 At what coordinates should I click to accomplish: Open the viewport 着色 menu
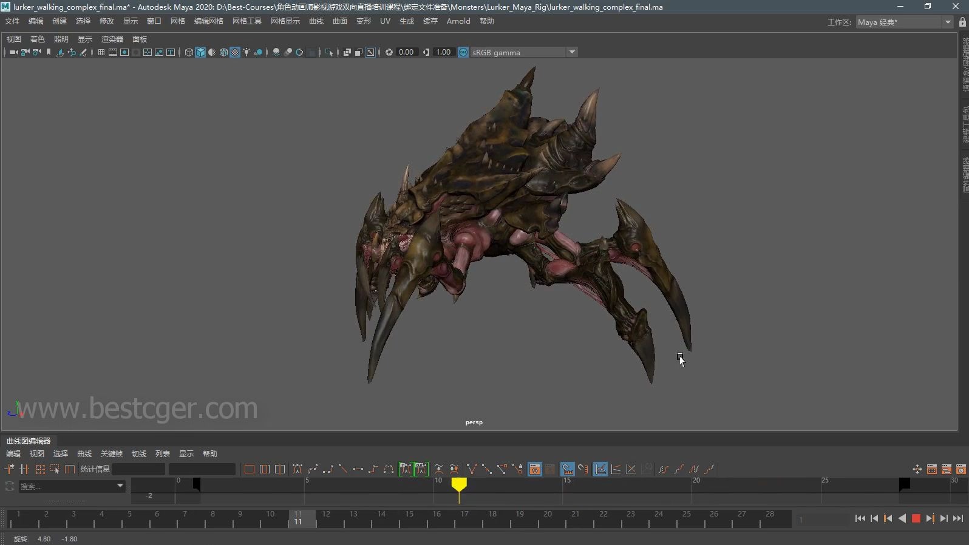[37, 39]
